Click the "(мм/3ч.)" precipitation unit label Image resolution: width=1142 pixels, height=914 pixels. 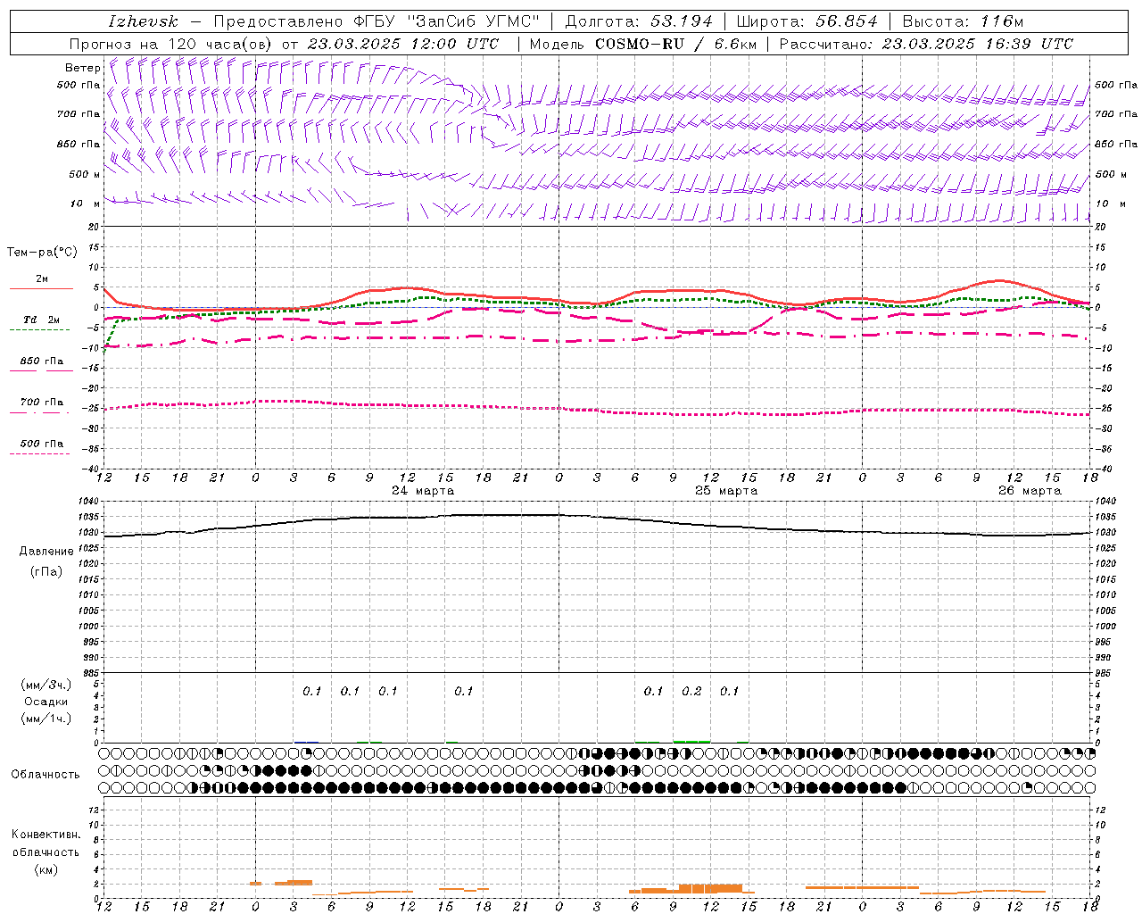[46, 685]
